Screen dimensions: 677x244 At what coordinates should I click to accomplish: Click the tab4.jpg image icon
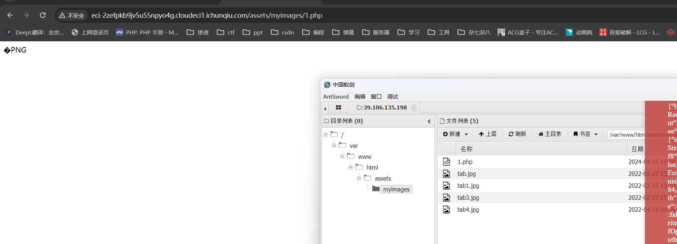click(446, 210)
